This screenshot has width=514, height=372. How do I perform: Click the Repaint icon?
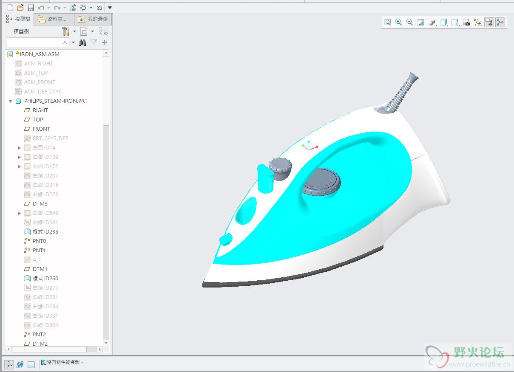[421, 23]
